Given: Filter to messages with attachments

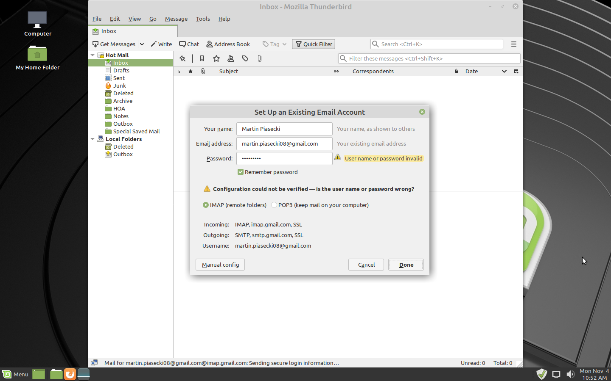Looking at the screenshot, I should click(x=260, y=58).
